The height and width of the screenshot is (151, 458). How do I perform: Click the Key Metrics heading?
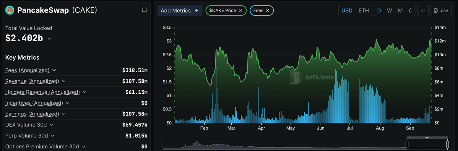[x=22, y=58]
